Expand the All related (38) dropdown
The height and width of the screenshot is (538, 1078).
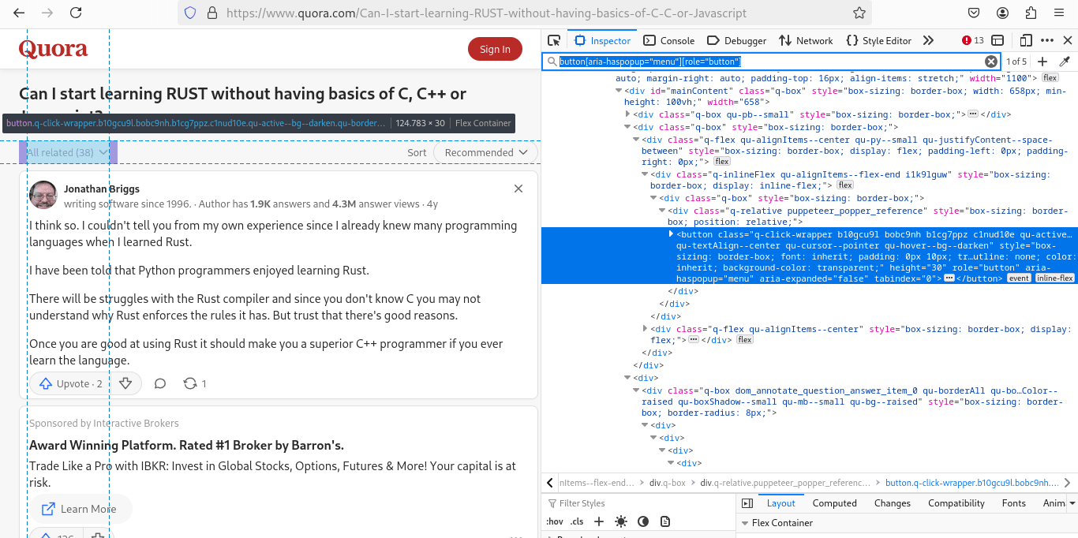[68, 152]
